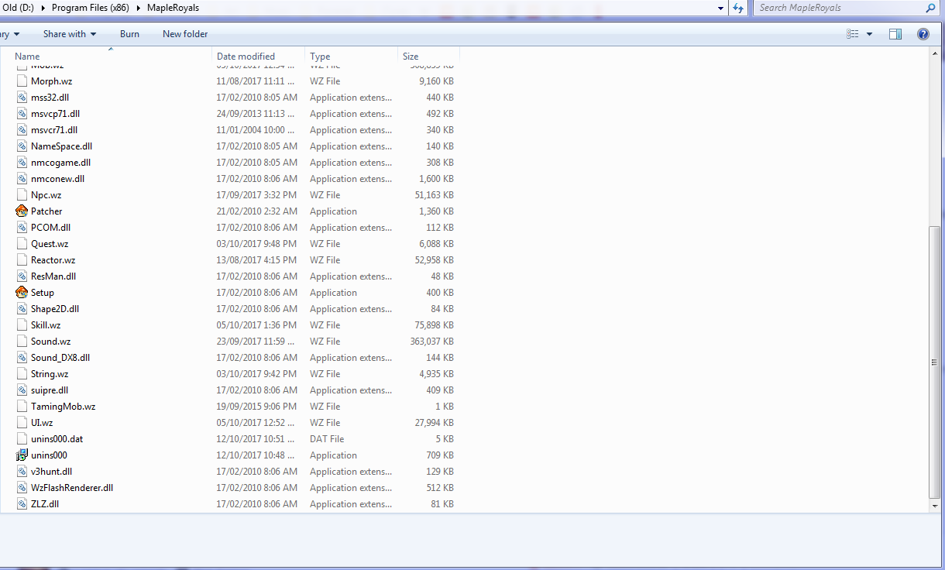Click the 19/09/2015 9:06 PM date
The image size is (945, 570).
coord(256,407)
